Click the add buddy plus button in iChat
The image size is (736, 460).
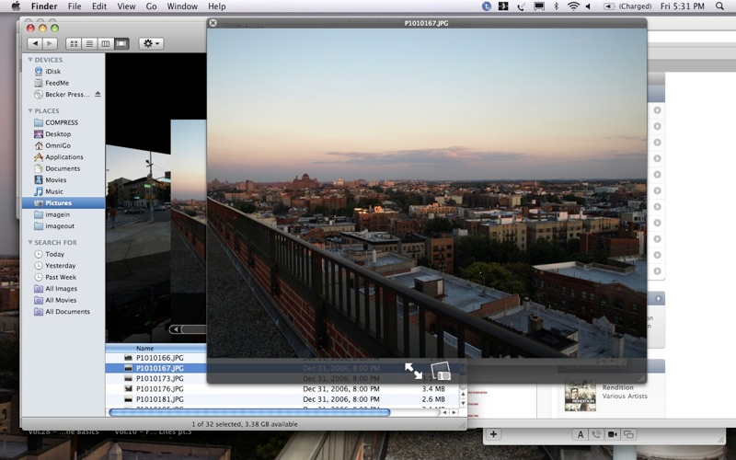493,434
